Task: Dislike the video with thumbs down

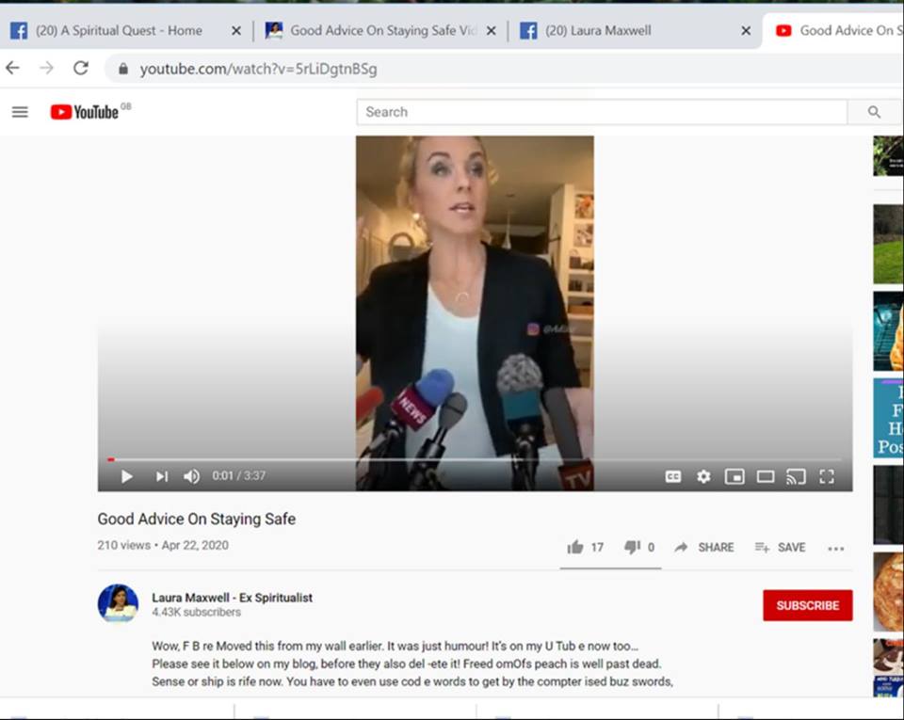Action: pyautogui.click(x=632, y=547)
